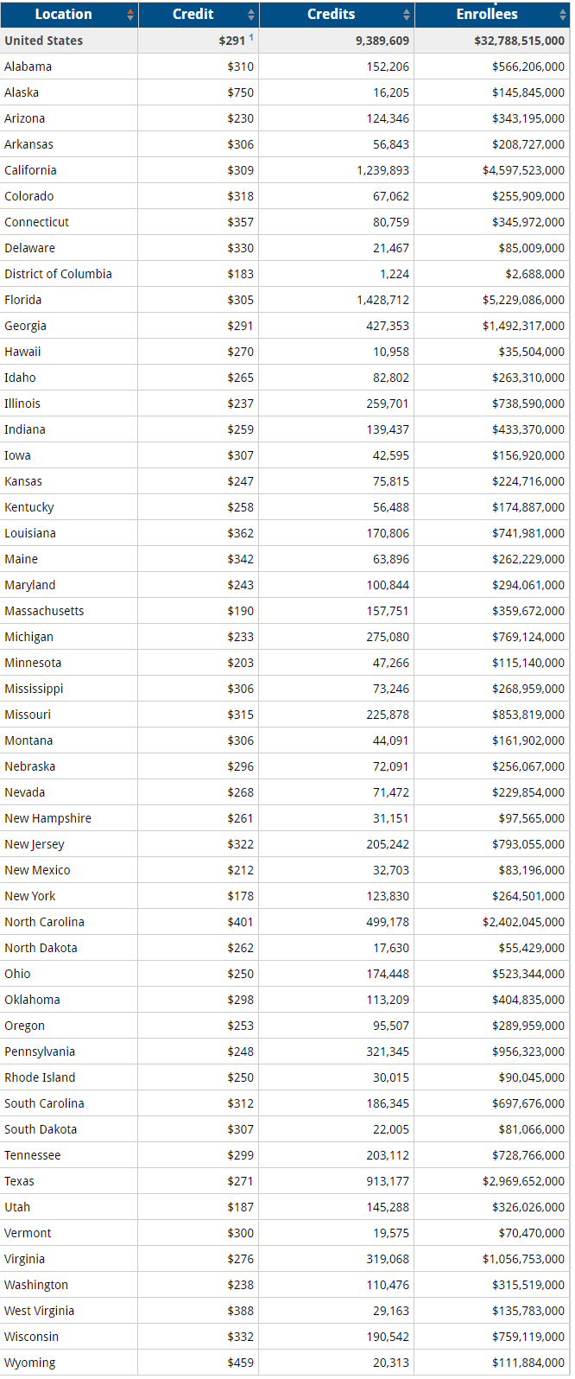Open footnote 1 next to $291

tap(250, 35)
